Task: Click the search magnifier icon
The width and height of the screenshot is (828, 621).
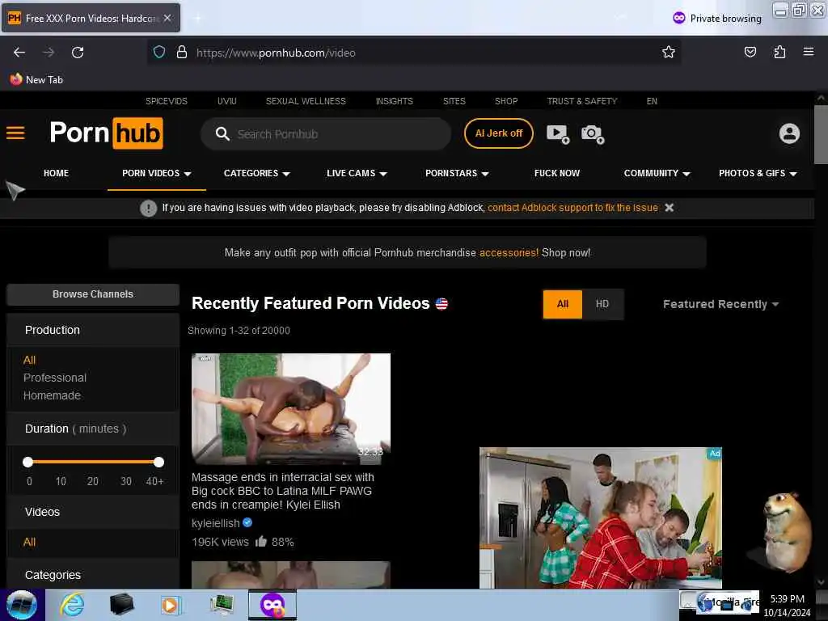Action: pos(222,134)
